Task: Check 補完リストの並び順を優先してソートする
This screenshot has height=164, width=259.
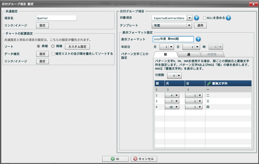Action: click(53, 54)
